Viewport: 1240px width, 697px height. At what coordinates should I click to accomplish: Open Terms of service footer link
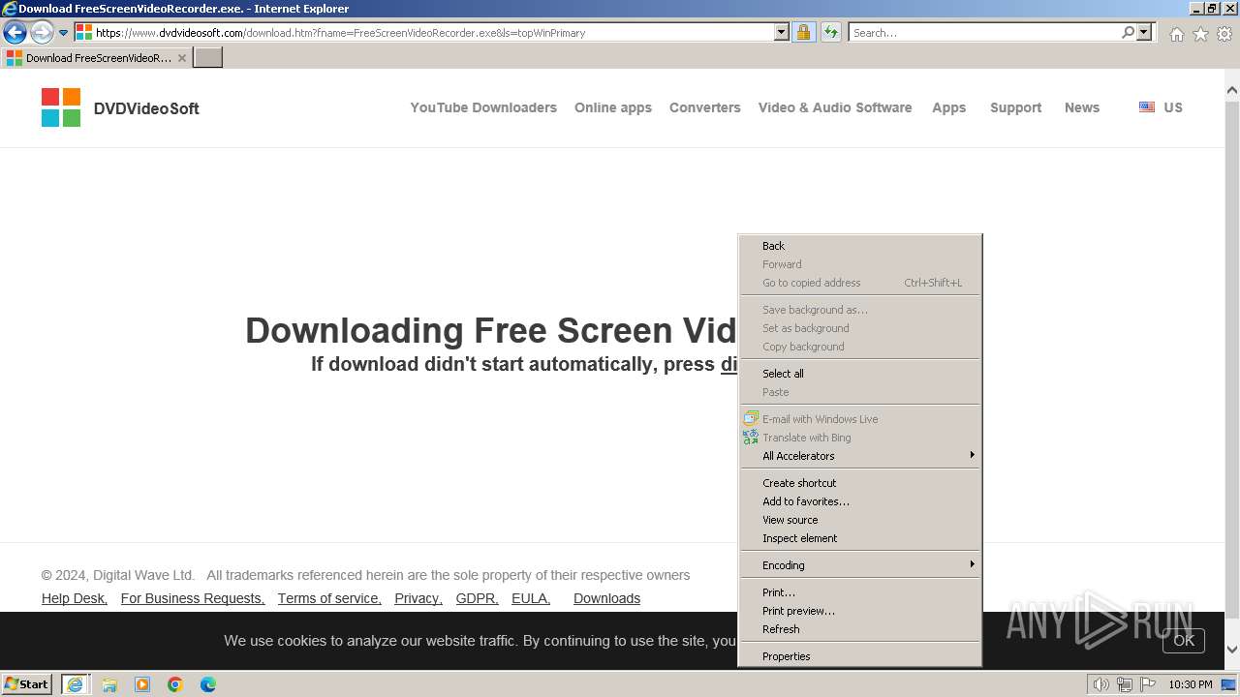click(x=329, y=598)
